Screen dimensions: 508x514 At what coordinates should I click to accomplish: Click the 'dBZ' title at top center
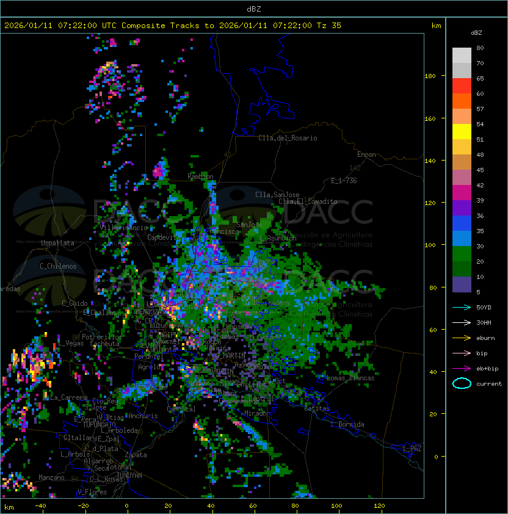point(254,9)
